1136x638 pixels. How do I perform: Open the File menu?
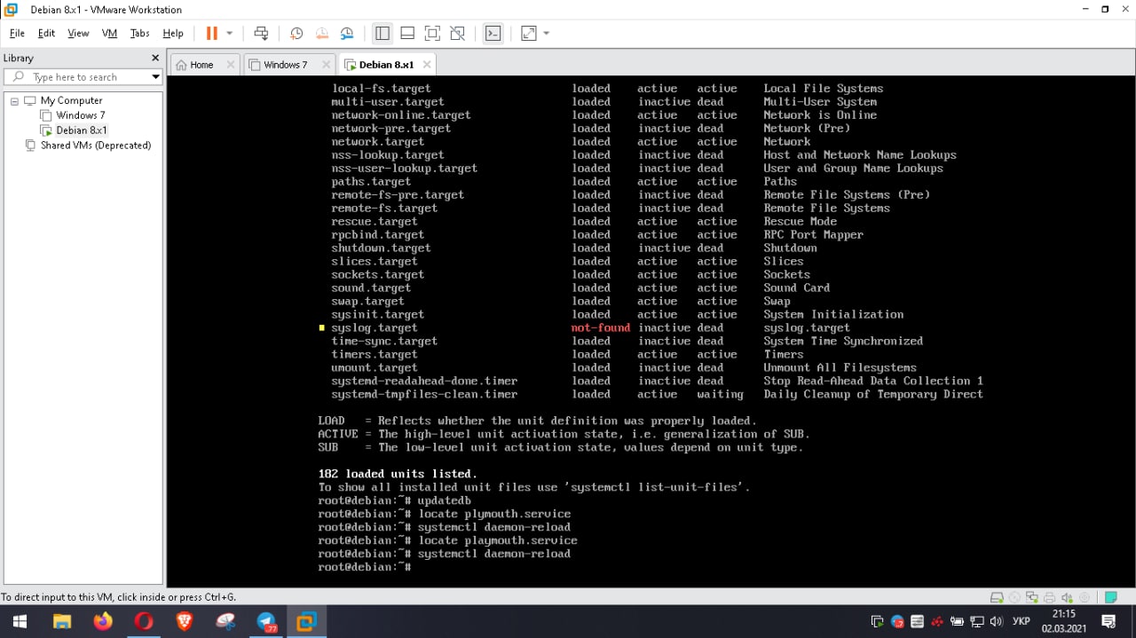click(x=17, y=33)
